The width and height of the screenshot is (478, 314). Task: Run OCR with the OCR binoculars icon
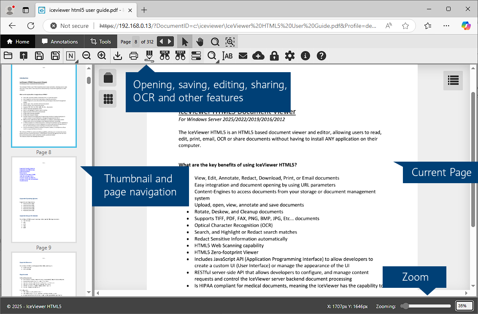(165, 55)
